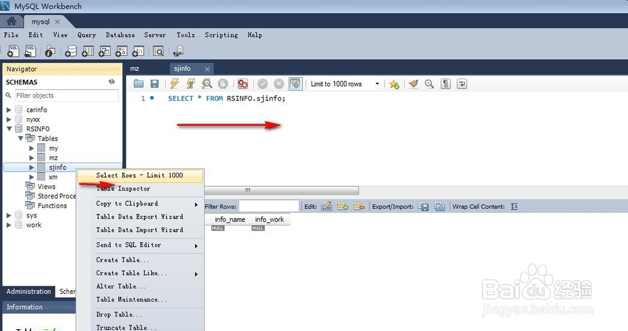Image resolution: width=628 pixels, height=331 pixels.
Task: Toggle invisible characters display icon
Action: [446, 84]
